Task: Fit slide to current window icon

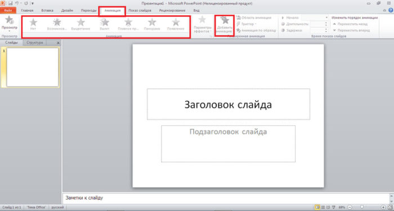Action: (389, 208)
